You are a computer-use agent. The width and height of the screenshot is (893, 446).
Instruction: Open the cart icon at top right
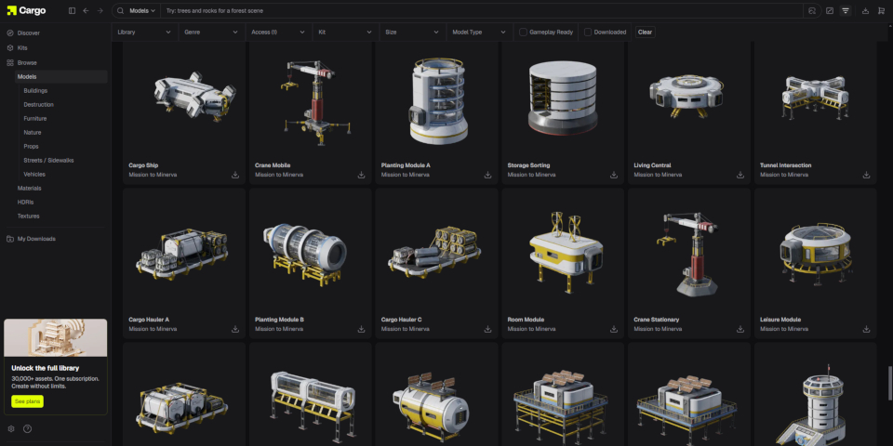click(x=881, y=11)
